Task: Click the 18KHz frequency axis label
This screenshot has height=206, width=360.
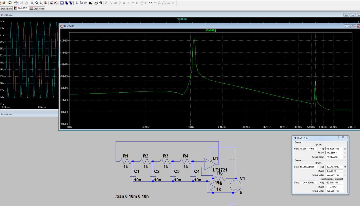Action: coord(190,127)
